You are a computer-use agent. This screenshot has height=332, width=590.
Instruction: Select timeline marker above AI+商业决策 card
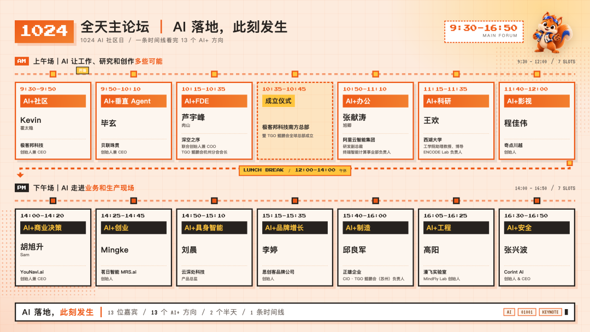coord(53,201)
